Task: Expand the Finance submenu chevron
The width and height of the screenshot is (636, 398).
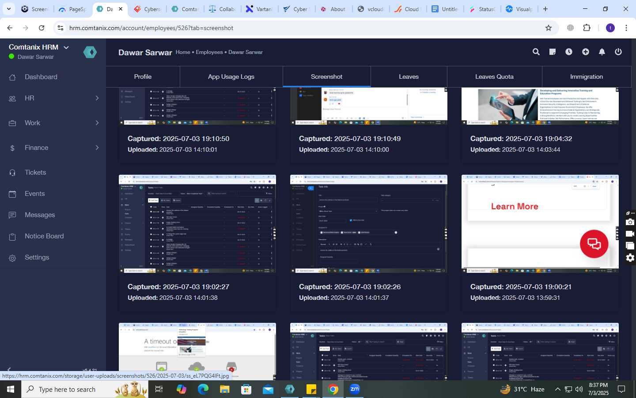Action: tap(97, 148)
